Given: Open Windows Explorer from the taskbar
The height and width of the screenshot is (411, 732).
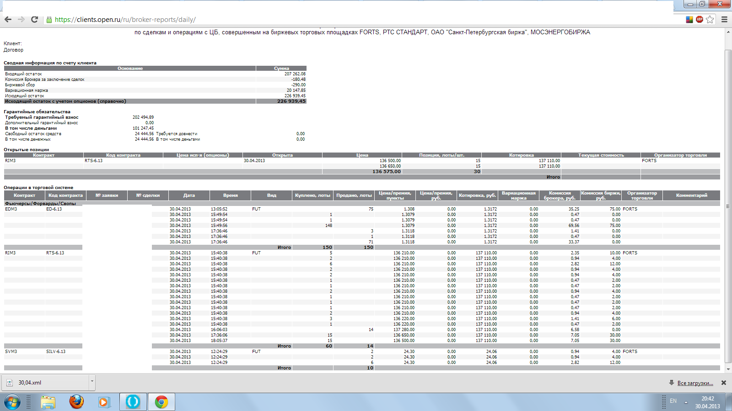Looking at the screenshot, I should [x=48, y=402].
